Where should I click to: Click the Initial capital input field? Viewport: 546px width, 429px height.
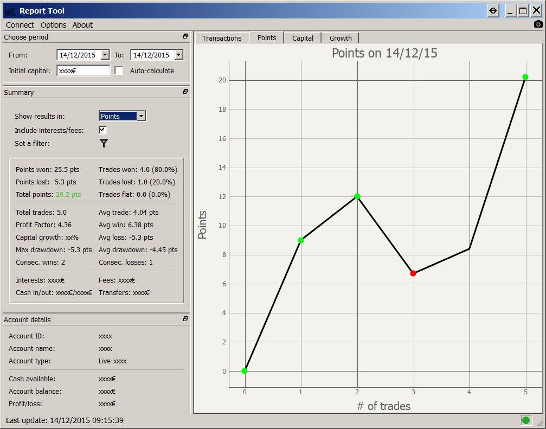(83, 71)
